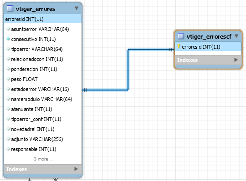Click the filled diamond icon next to consecutivo
Viewport: 246px width, 181px height.
8,39
